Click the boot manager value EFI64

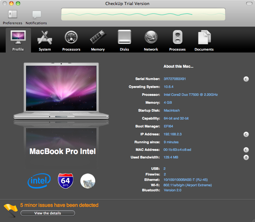[x=168, y=126]
